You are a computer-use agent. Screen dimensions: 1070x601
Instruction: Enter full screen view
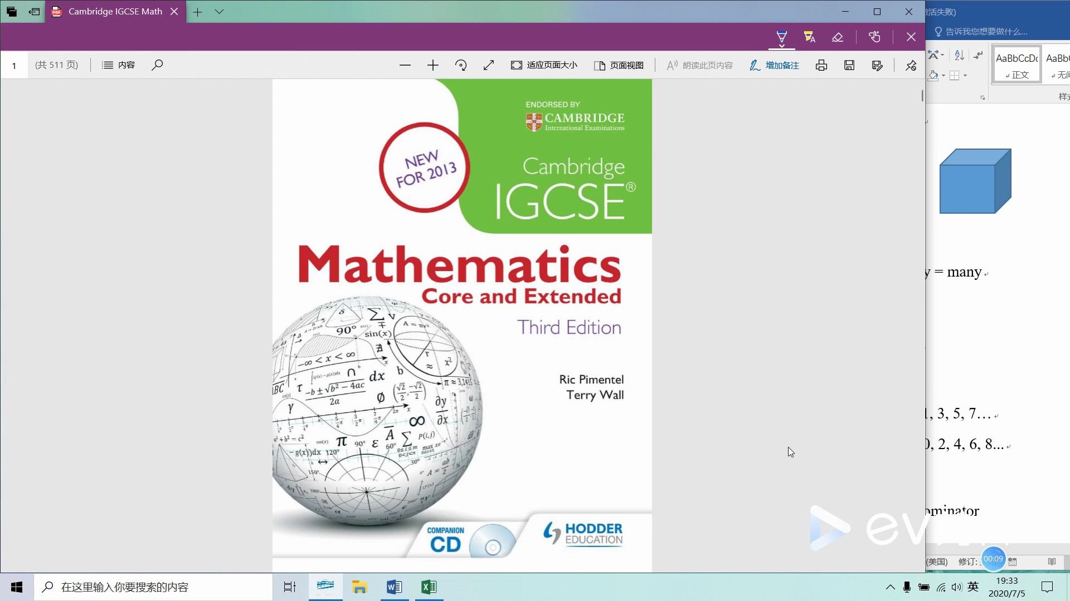[489, 65]
